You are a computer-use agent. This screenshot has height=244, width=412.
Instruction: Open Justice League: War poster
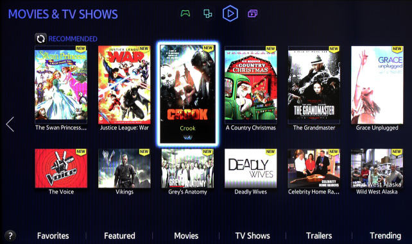coord(124,85)
